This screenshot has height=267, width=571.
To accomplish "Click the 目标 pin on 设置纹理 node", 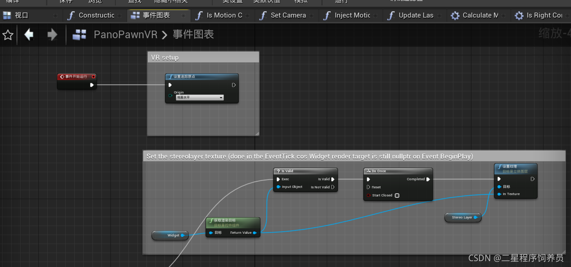I will coord(499,187).
